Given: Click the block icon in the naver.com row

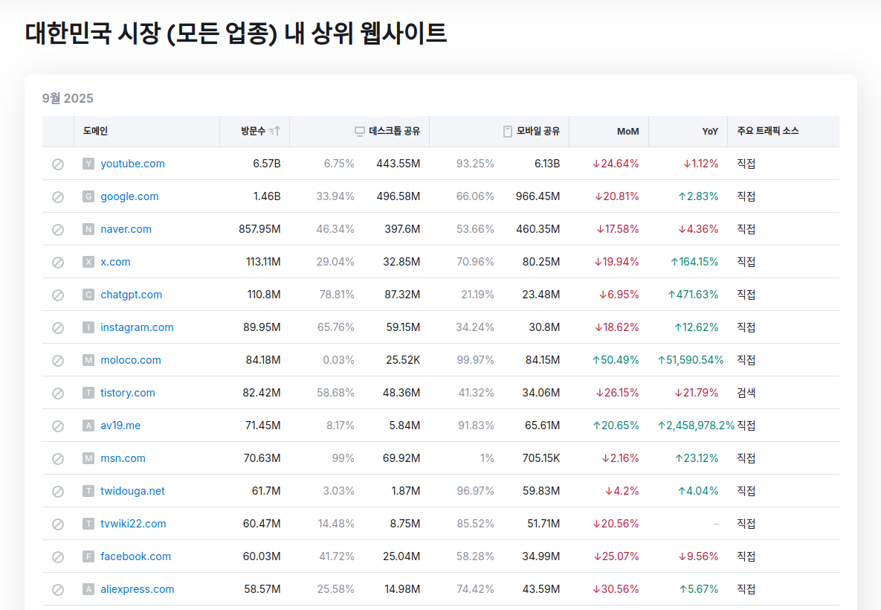Looking at the screenshot, I should click(x=58, y=229).
